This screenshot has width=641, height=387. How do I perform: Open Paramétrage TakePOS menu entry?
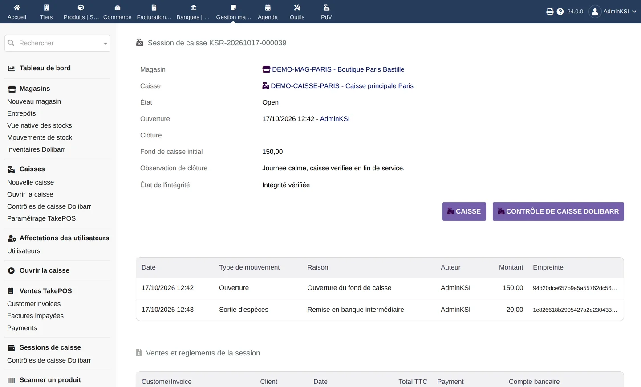pos(41,218)
